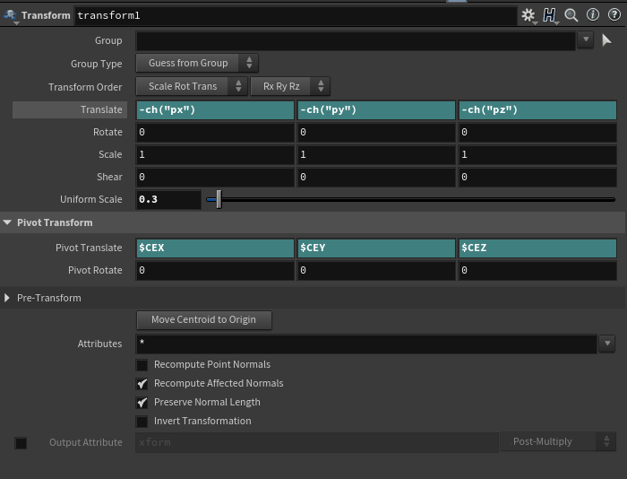
Task: Click Pivot Translate $CEY field
Action: pos(376,248)
